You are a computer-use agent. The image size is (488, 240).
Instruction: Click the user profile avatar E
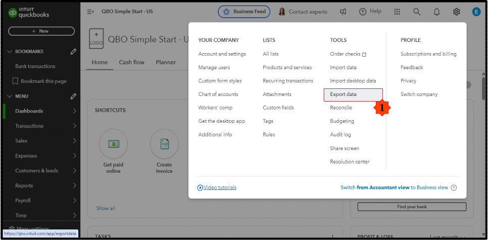[x=476, y=12]
